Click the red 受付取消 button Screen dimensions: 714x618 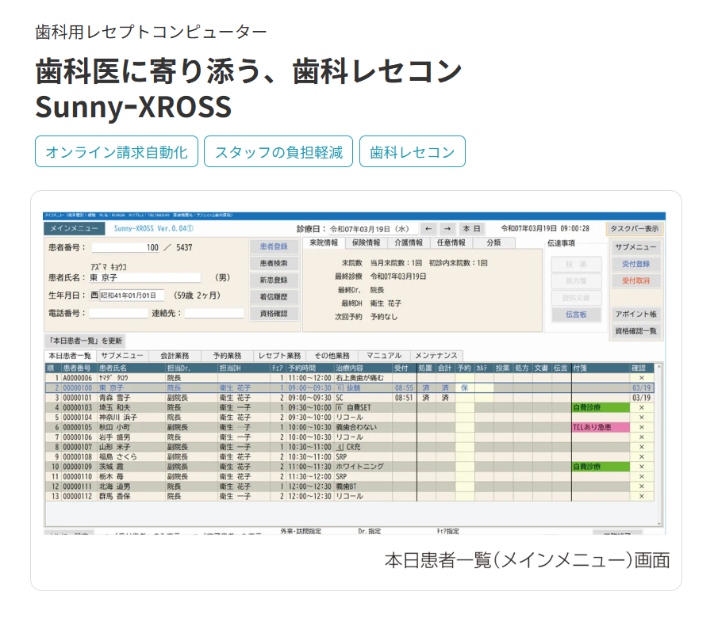[x=635, y=280]
